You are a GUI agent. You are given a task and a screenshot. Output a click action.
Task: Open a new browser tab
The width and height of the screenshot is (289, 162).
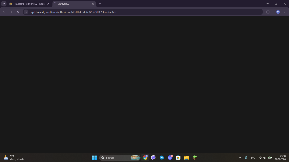(100, 4)
